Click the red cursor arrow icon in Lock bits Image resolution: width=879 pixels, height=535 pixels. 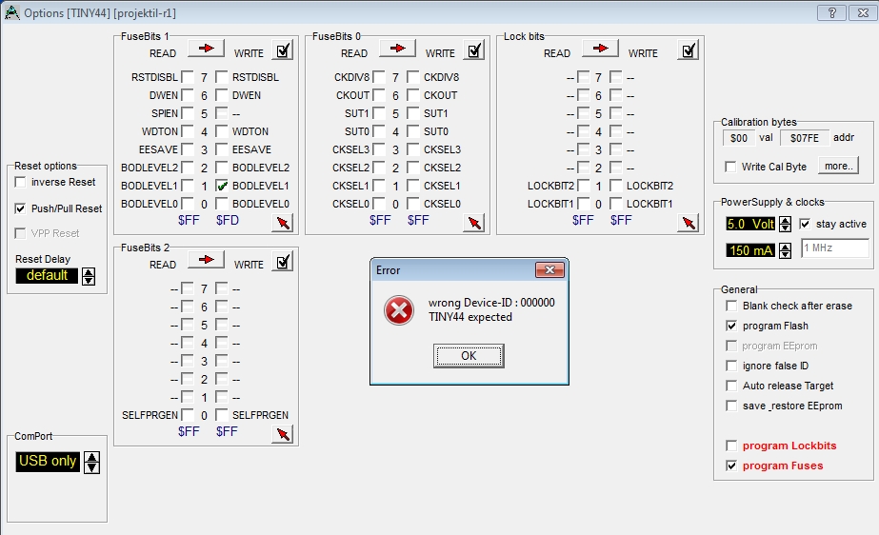[x=689, y=223]
